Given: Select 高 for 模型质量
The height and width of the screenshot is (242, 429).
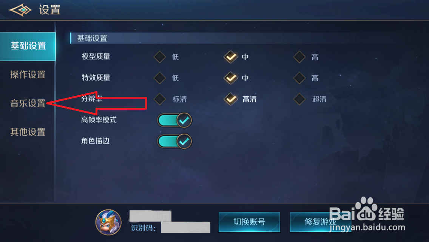Looking at the screenshot, I should (x=299, y=57).
